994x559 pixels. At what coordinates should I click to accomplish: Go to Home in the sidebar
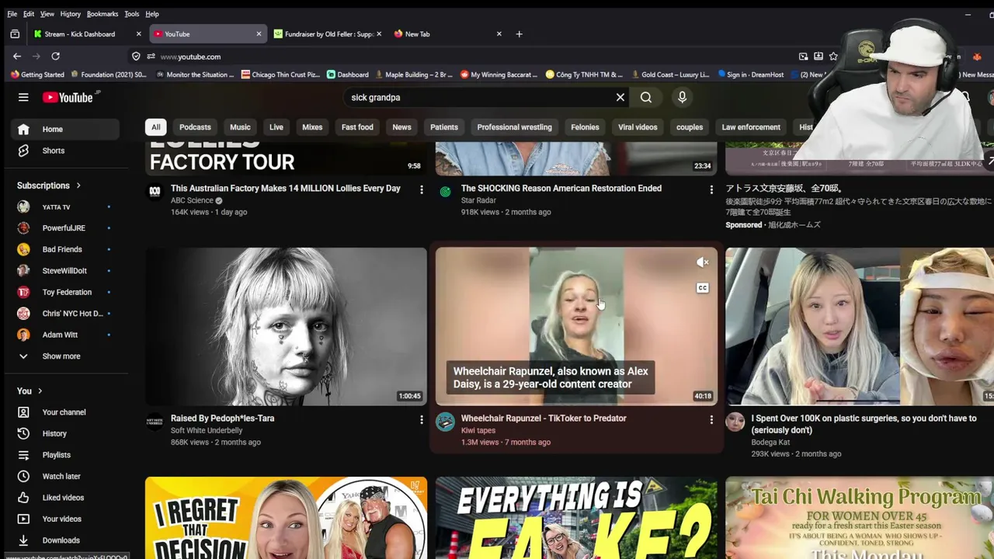pos(64,129)
